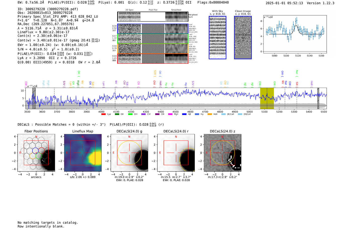Click the hatched gray band near 5460 Å
The width and height of the screenshot is (352, 240).
[x=318, y=98]
